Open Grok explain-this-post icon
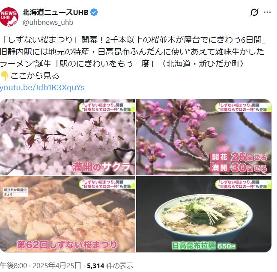Screen dimensions: 277x272 tap(254, 12)
